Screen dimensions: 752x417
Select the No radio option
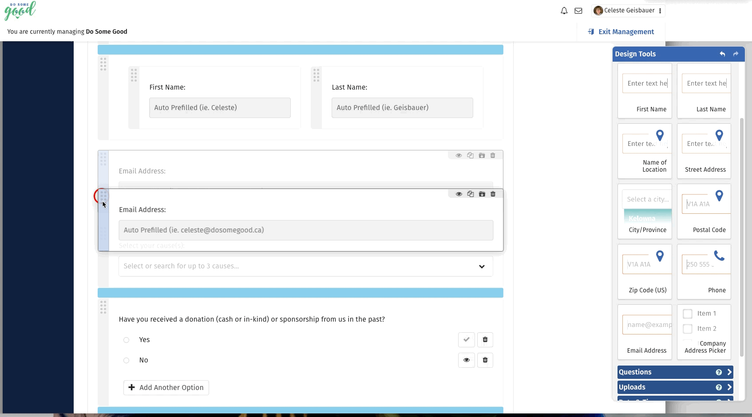point(126,360)
